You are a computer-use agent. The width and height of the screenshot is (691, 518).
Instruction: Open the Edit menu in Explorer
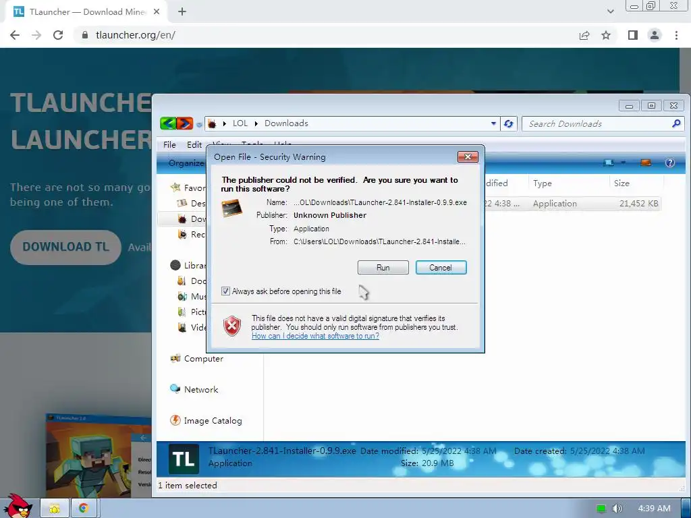point(194,144)
